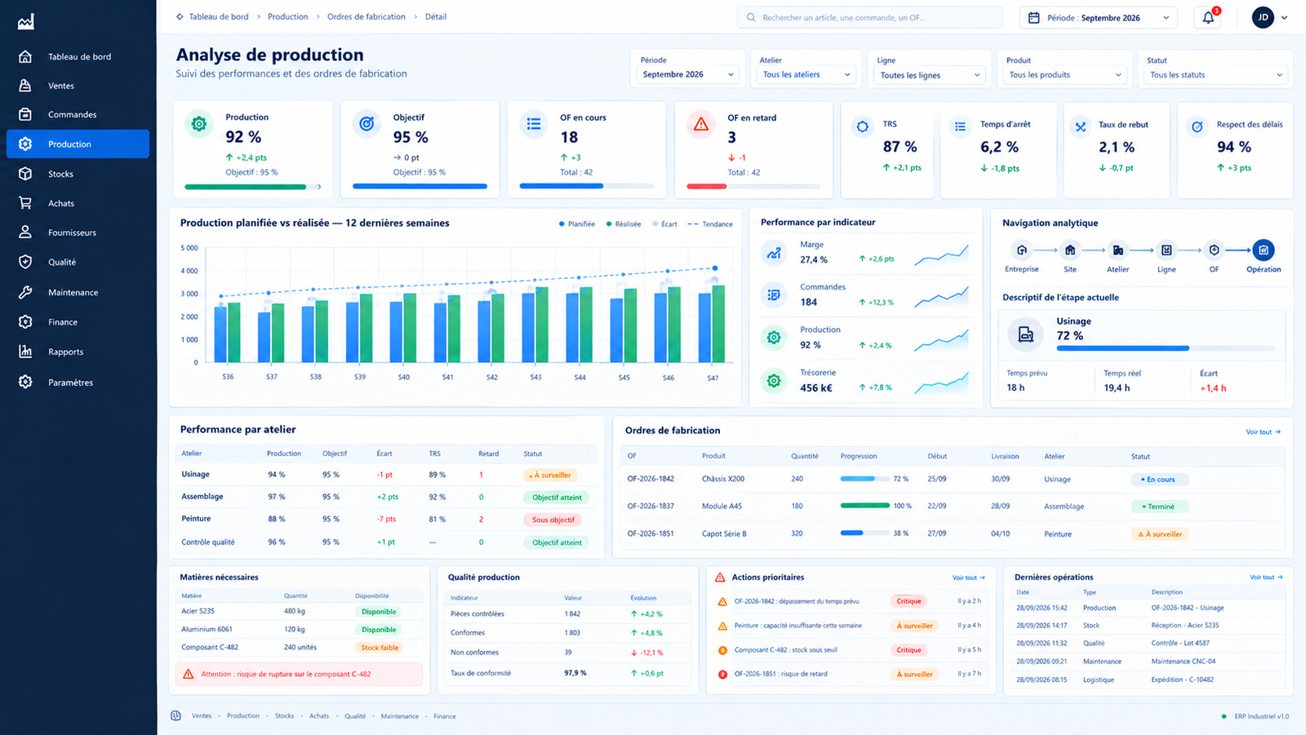The image size is (1306, 735).
Task: Click the Objectif target card icon
Action: [366, 124]
